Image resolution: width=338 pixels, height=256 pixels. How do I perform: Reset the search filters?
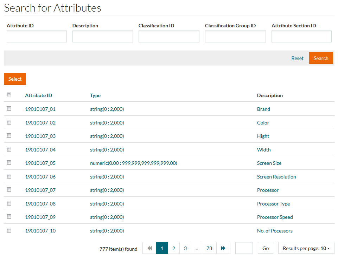tap(297, 58)
